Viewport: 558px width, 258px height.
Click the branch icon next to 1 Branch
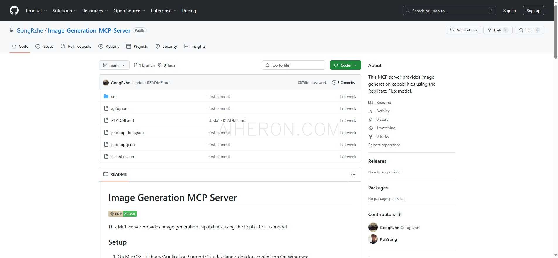[x=135, y=65]
